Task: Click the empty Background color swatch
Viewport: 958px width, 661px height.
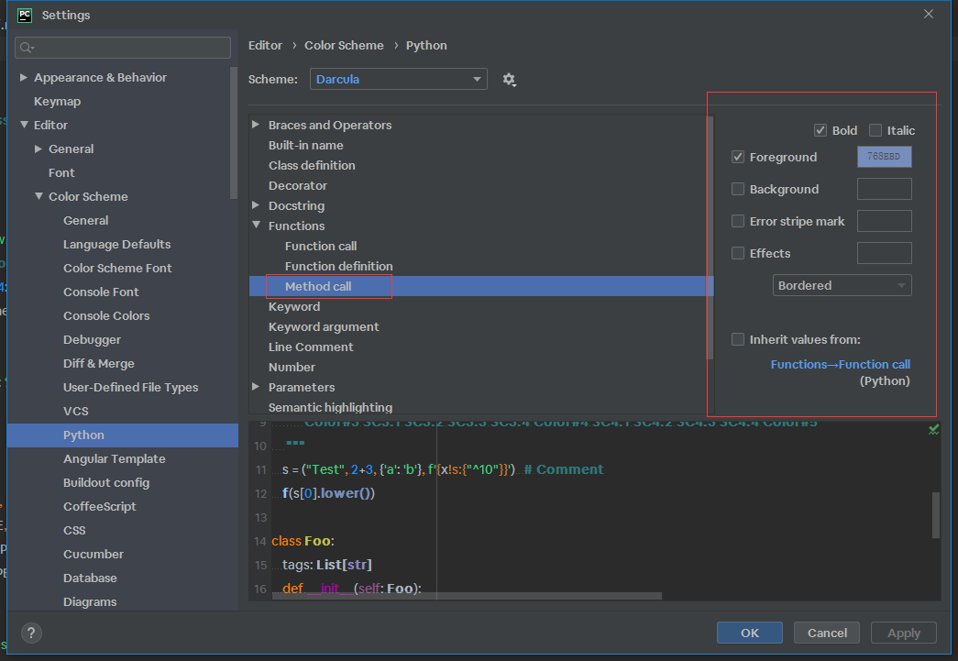Action: tap(884, 189)
